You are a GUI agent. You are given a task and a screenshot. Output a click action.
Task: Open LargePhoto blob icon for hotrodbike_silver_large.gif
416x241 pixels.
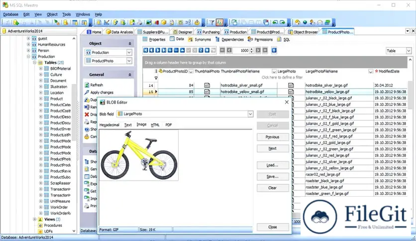[x=291, y=85]
